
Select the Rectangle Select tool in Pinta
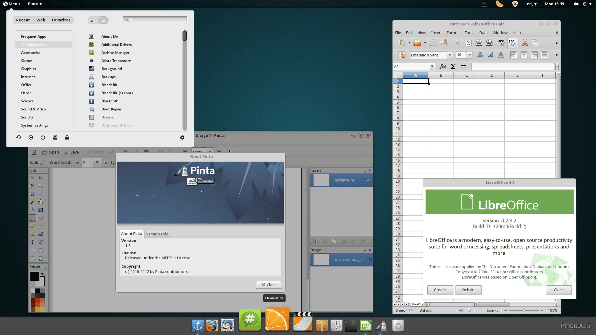pos(33,178)
